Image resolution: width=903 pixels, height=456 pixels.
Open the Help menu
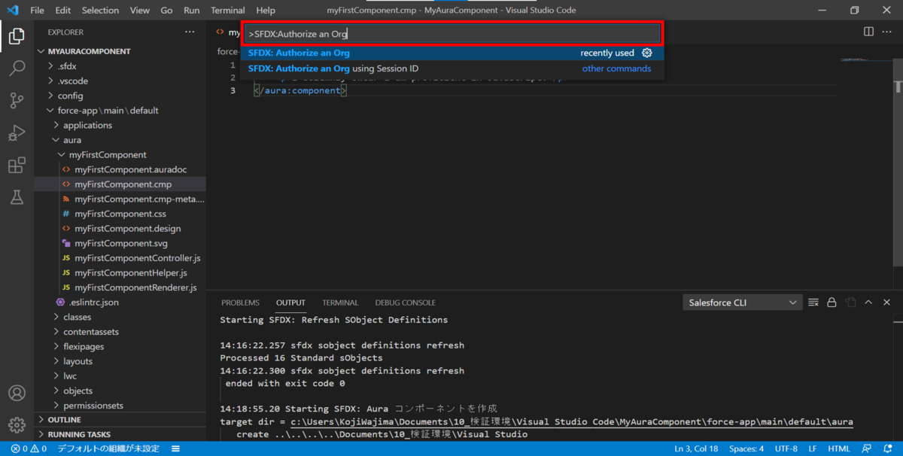(x=266, y=11)
